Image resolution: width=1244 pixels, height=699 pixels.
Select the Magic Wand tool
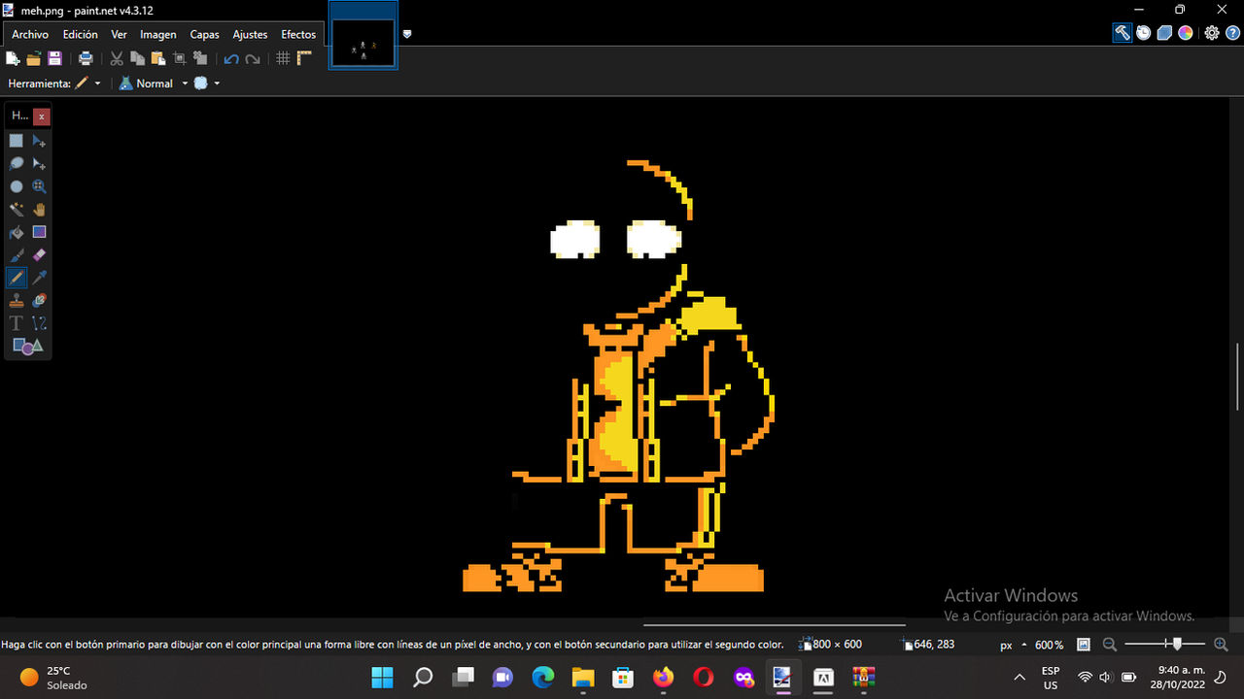(x=17, y=209)
